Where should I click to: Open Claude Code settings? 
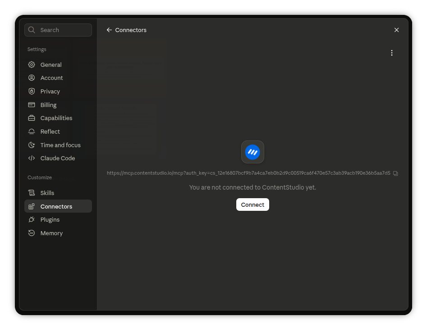coord(58,158)
